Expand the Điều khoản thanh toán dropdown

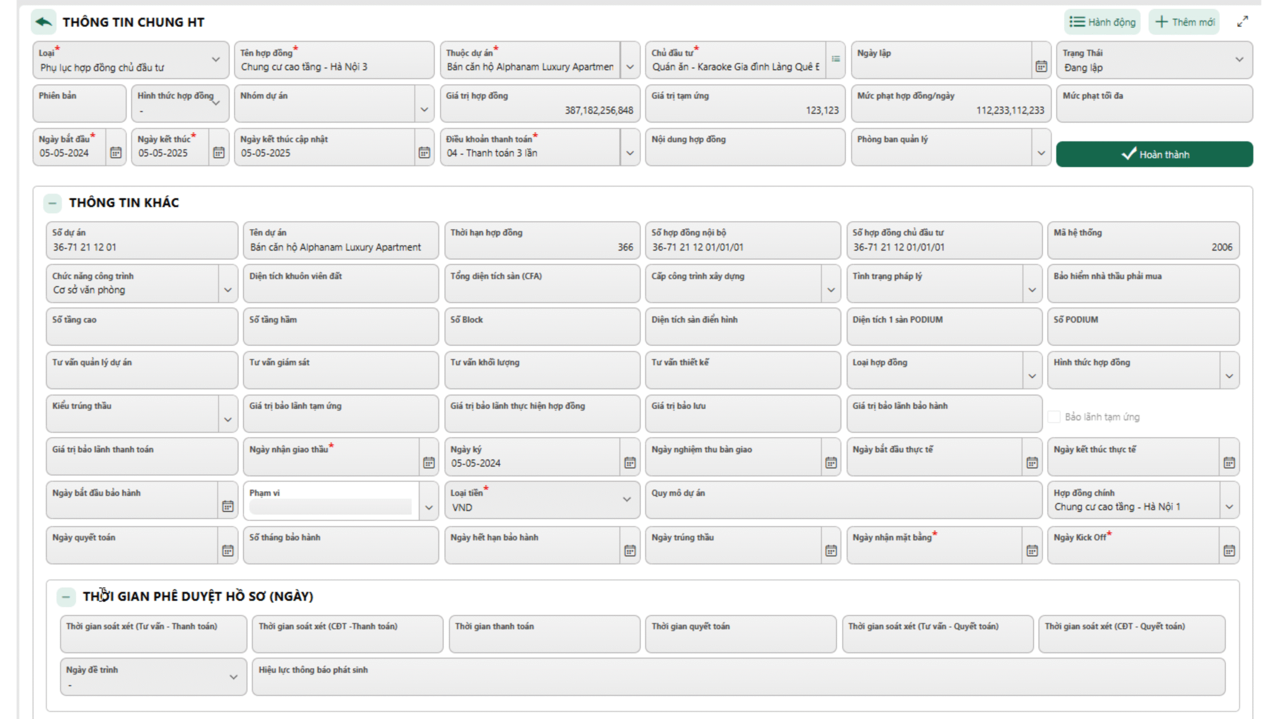pyautogui.click(x=630, y=153)
